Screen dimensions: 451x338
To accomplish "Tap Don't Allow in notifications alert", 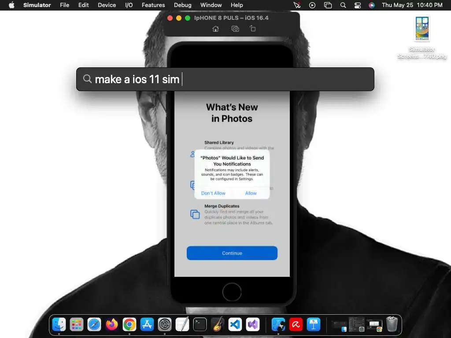I will point(213,193).
